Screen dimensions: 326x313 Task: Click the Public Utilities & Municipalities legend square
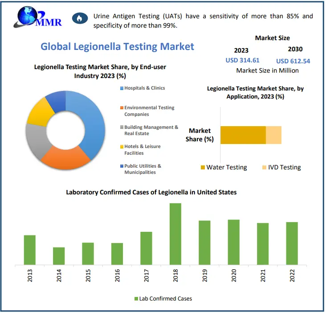tap(122, 166)
